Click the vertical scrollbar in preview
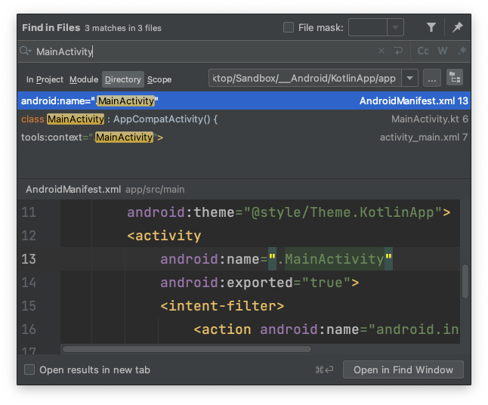 [x=465, y=281]
